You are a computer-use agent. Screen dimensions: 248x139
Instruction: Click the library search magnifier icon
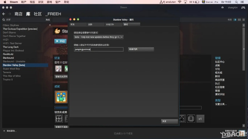point(3,20)
